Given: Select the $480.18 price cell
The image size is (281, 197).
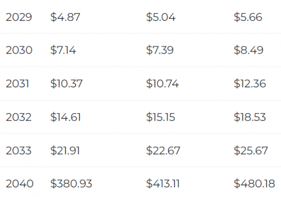Looking at the screenshot, I should tap(254, 184).
